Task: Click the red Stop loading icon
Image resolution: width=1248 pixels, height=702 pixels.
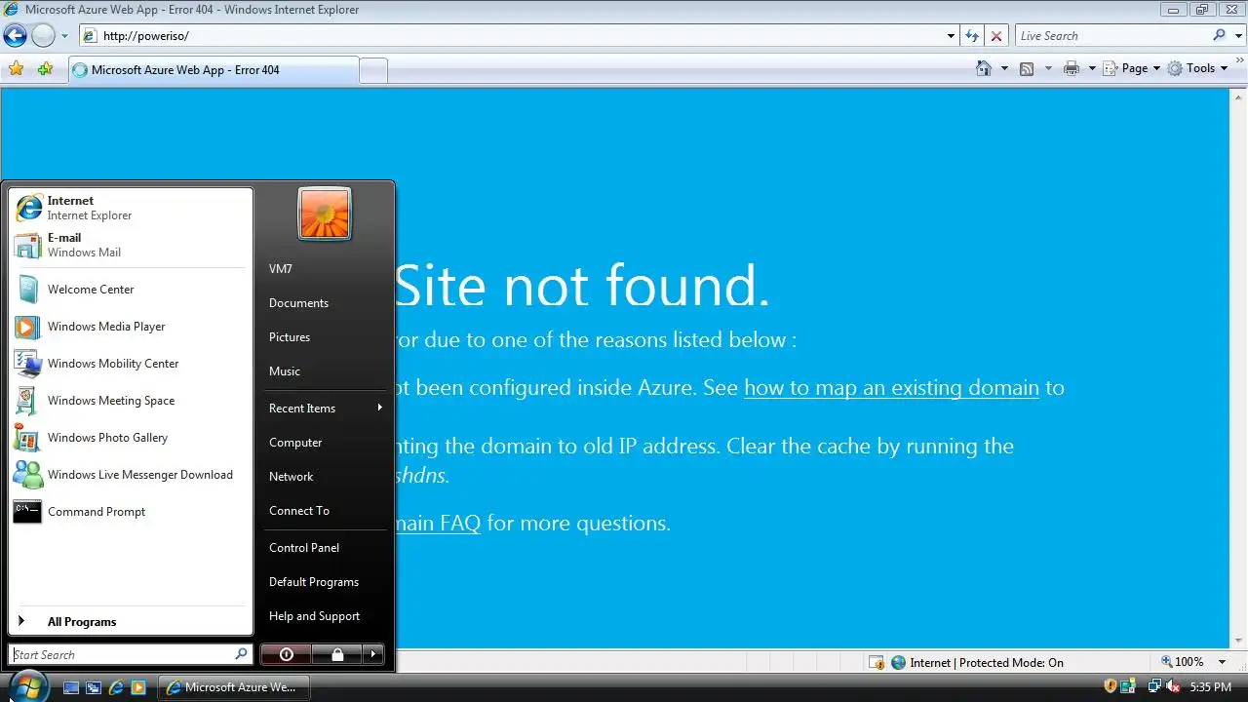Action: [x=995, y=36]
